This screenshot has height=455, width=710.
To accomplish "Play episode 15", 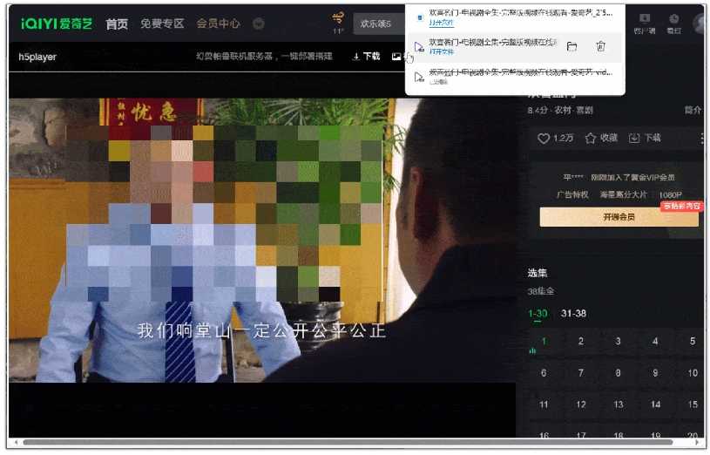I will point(693,404).
